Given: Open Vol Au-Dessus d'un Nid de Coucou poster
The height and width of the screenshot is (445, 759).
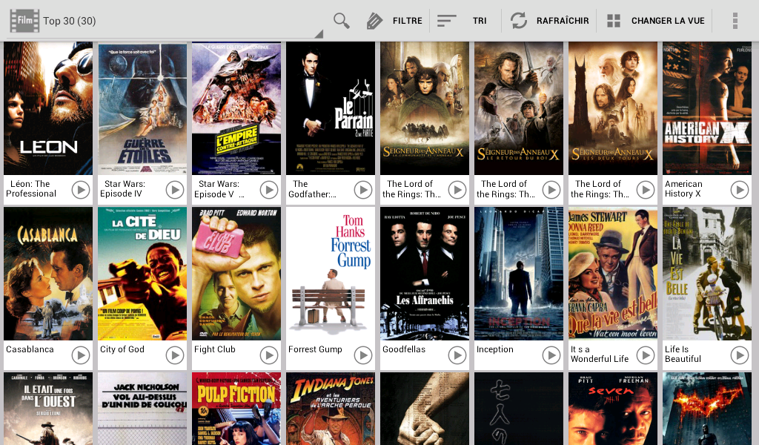Looking at the screenshot, I should pyautogui.click(x=142, y=409).
